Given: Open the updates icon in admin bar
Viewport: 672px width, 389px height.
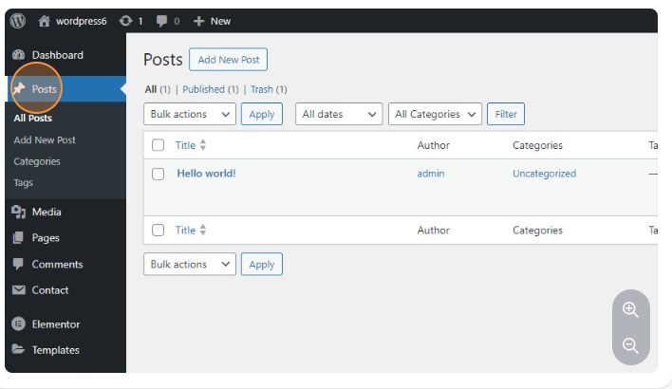Looking at the screenshot, I should pos(125,20).
